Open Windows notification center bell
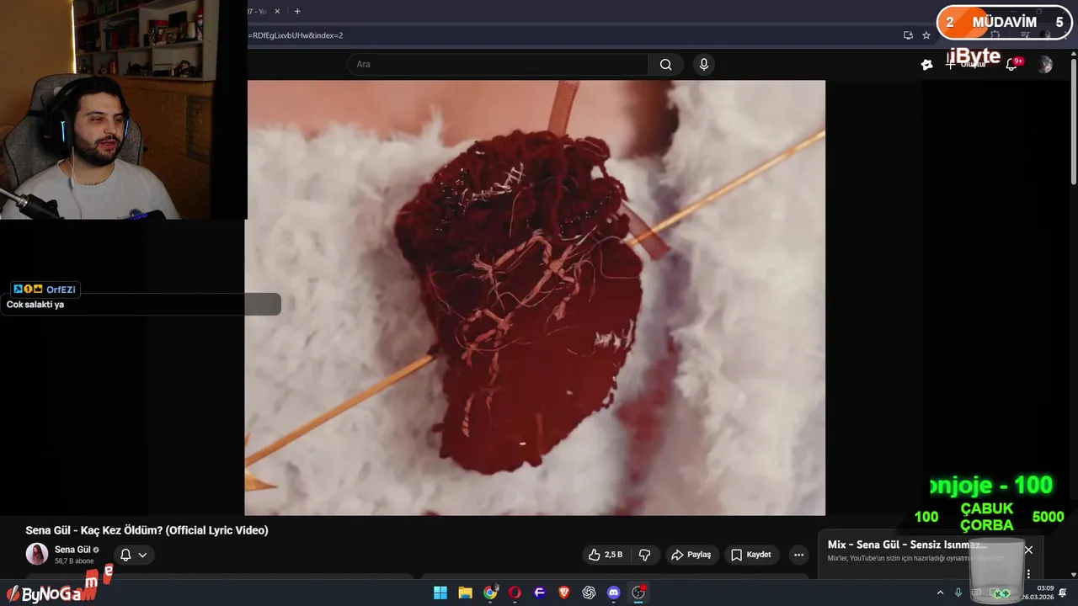This screenshot has width=1078, height=606. (1065, 593)
